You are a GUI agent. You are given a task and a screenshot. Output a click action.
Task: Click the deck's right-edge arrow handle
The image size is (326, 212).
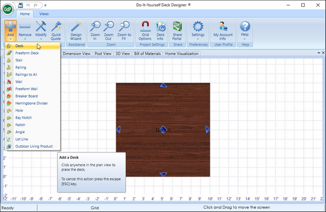pos(208,130)
